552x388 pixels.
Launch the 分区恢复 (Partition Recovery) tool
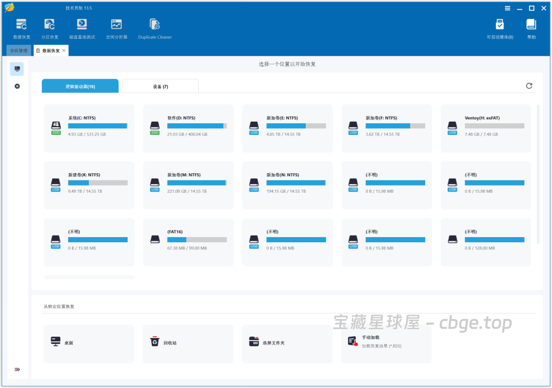(50, 28)
